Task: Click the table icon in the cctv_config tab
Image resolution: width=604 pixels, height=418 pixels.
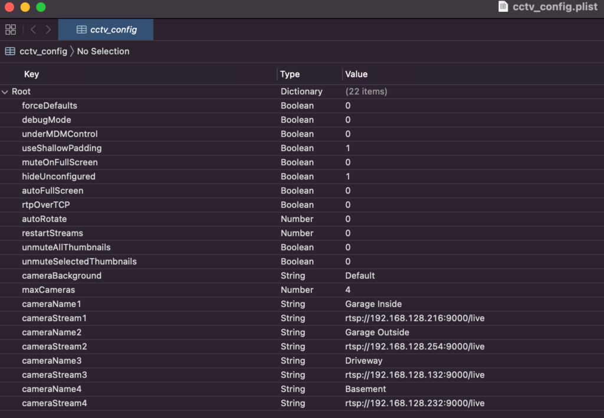Action: tap(81, 30)
